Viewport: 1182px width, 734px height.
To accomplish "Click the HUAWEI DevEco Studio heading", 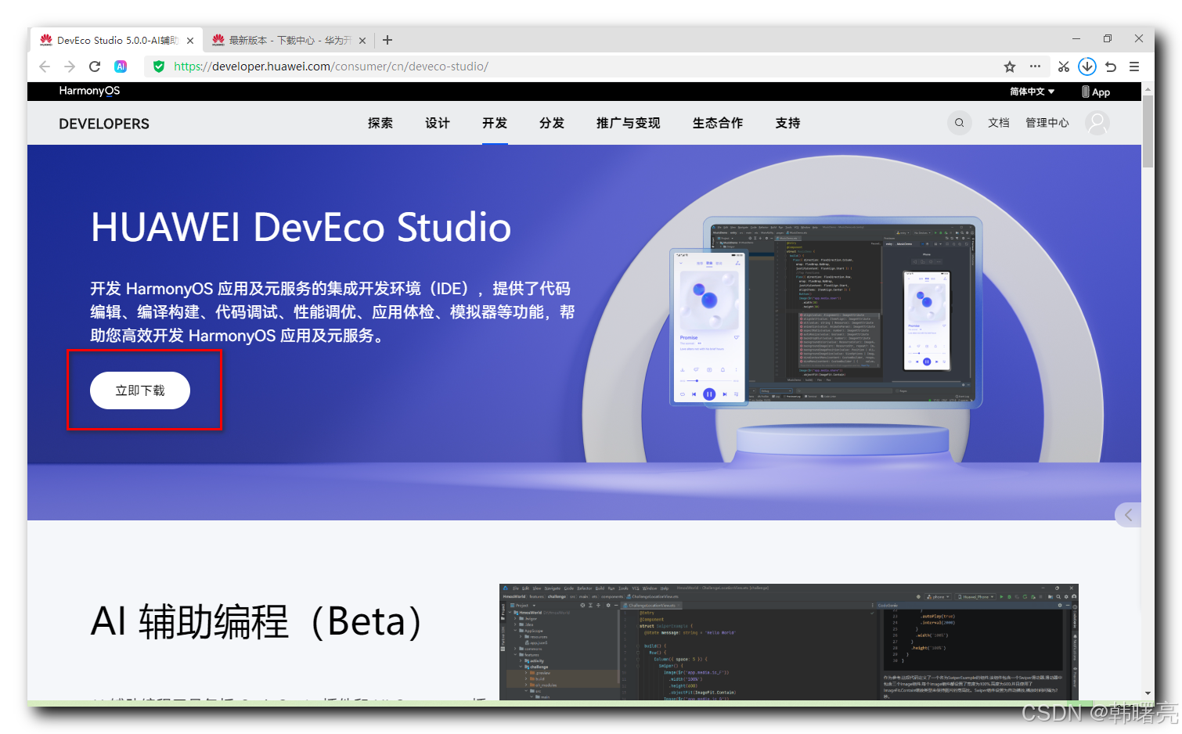I will pyautogui.click(x=301, y=228).
